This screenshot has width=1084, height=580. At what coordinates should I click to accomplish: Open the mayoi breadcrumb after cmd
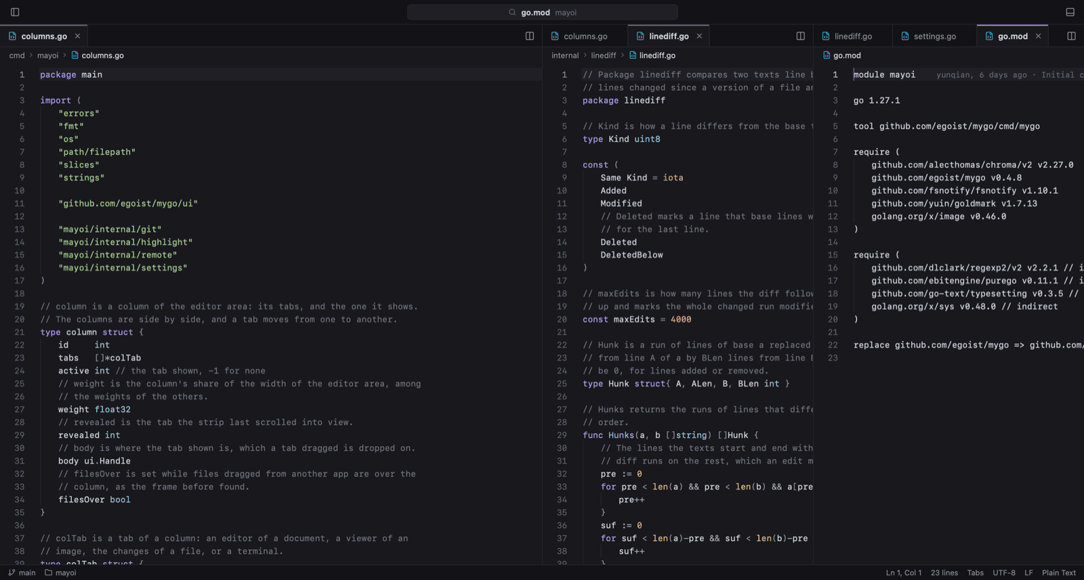47,55
